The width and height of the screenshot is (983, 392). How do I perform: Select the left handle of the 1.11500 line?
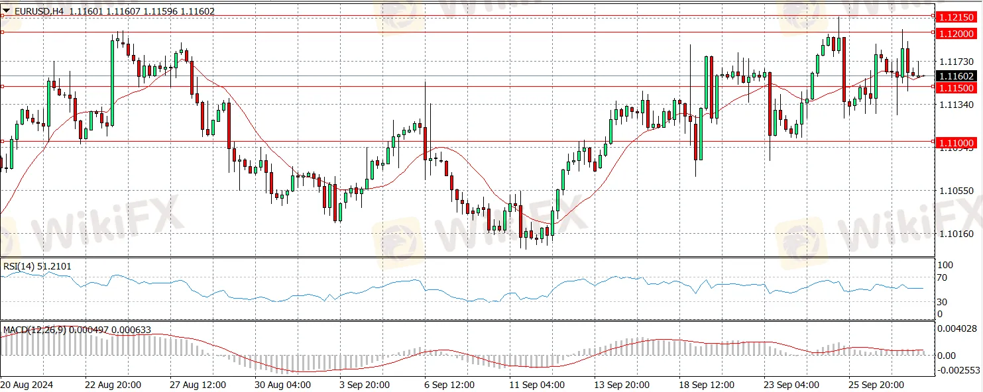(2, 86)
